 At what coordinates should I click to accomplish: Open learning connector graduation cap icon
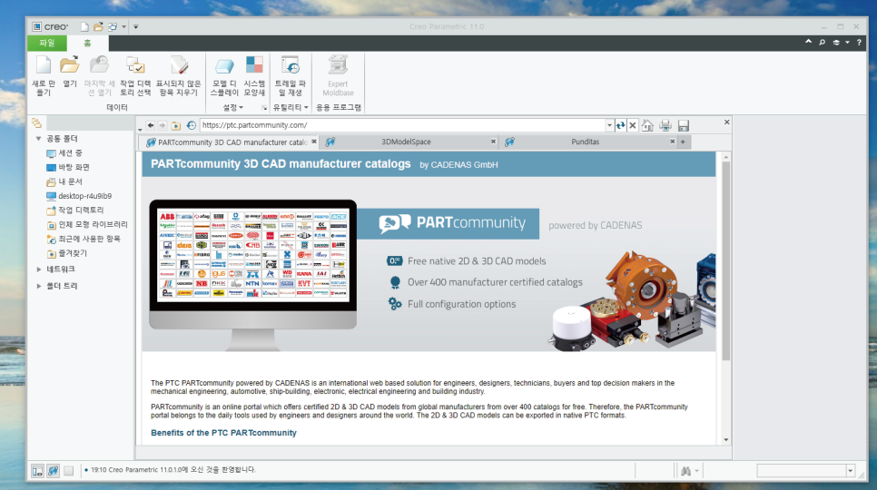click(x=836, y=43)
